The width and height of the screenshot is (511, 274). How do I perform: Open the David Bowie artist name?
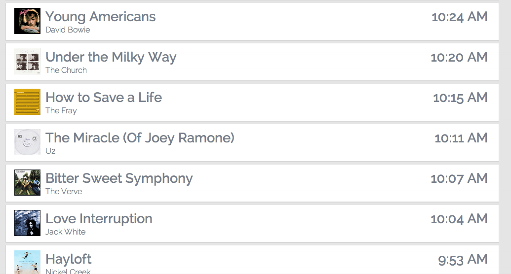pyautogui.click(x=68, y=30)
